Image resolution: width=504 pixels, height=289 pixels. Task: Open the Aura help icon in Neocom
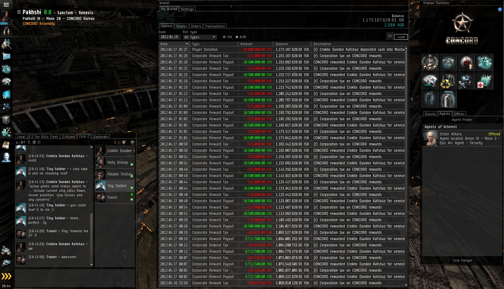point(6,157)
